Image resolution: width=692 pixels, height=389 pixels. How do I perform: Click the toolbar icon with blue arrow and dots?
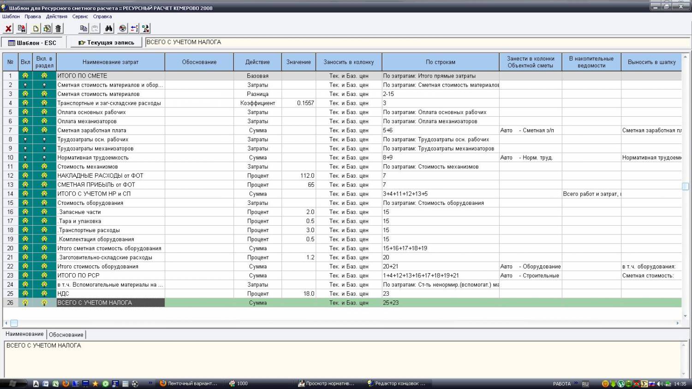[134, 29]
